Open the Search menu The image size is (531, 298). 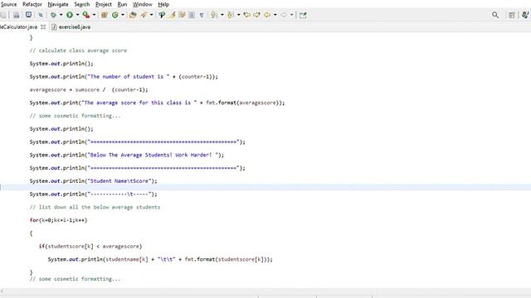(x=82, y=4)
